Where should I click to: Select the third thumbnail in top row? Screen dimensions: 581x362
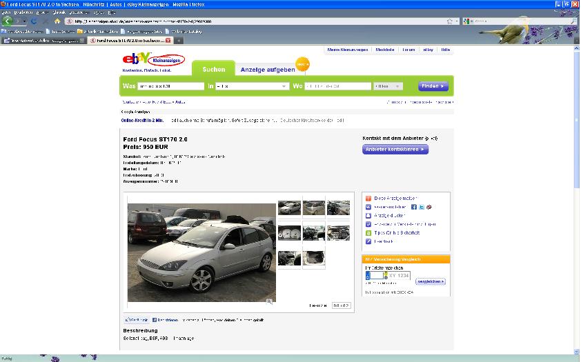(338, 208)
